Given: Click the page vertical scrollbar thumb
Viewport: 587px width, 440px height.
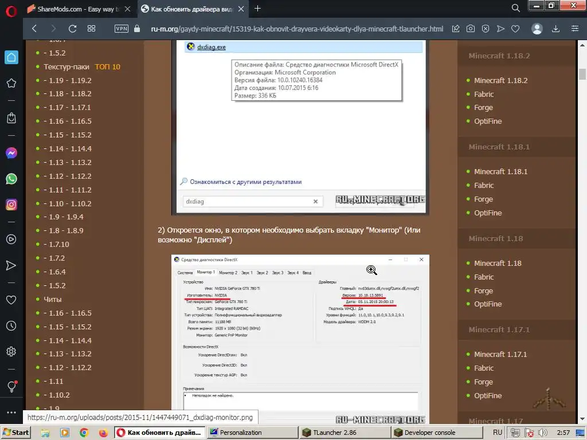Looking at the screenshot, I should (x=582, y=74).
